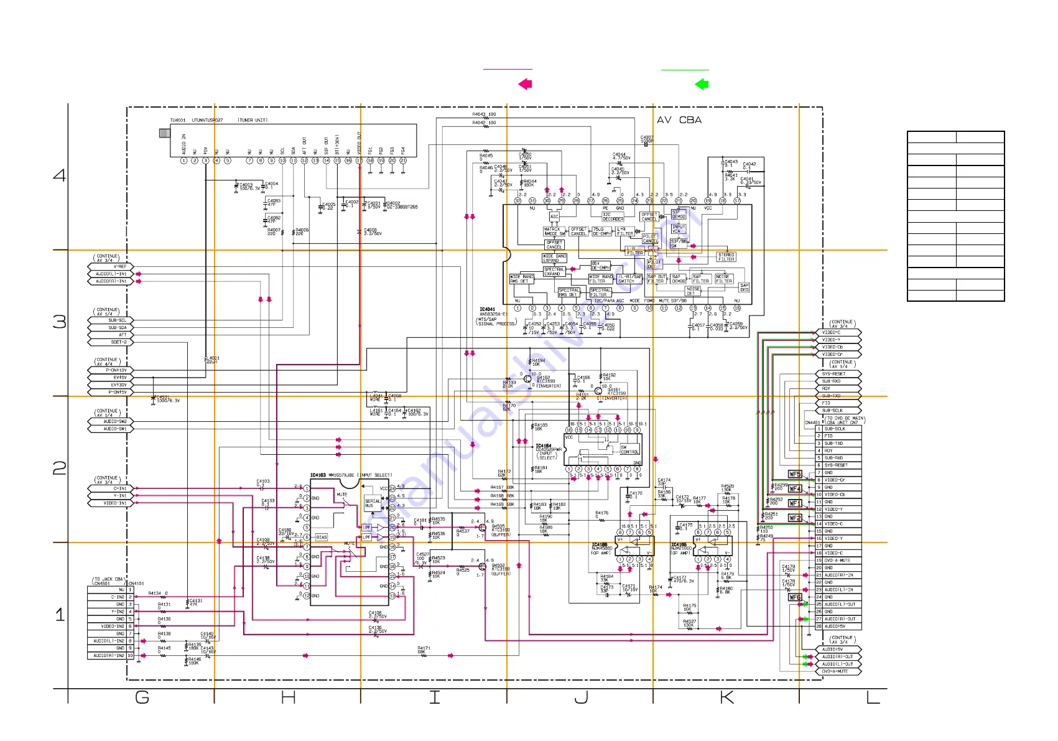1058x741 pixels.
Task: Click the VIDEO-IN1 connector tag
Action: pyautogui.click(x=111, y=503)
